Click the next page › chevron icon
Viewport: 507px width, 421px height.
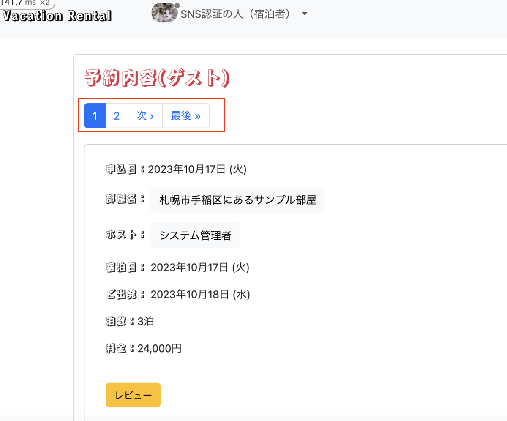(x=152, y=115)
